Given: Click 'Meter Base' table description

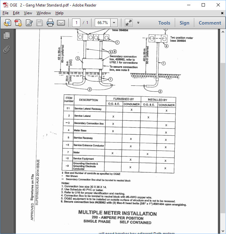Looking at the screenshot, I should point(80,130).
